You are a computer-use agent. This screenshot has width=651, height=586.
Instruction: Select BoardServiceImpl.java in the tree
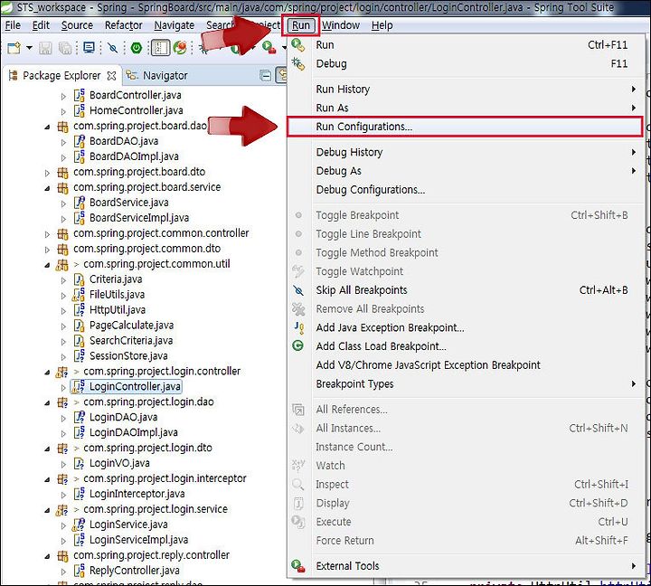pyautogui.click(x=139, y=218)
